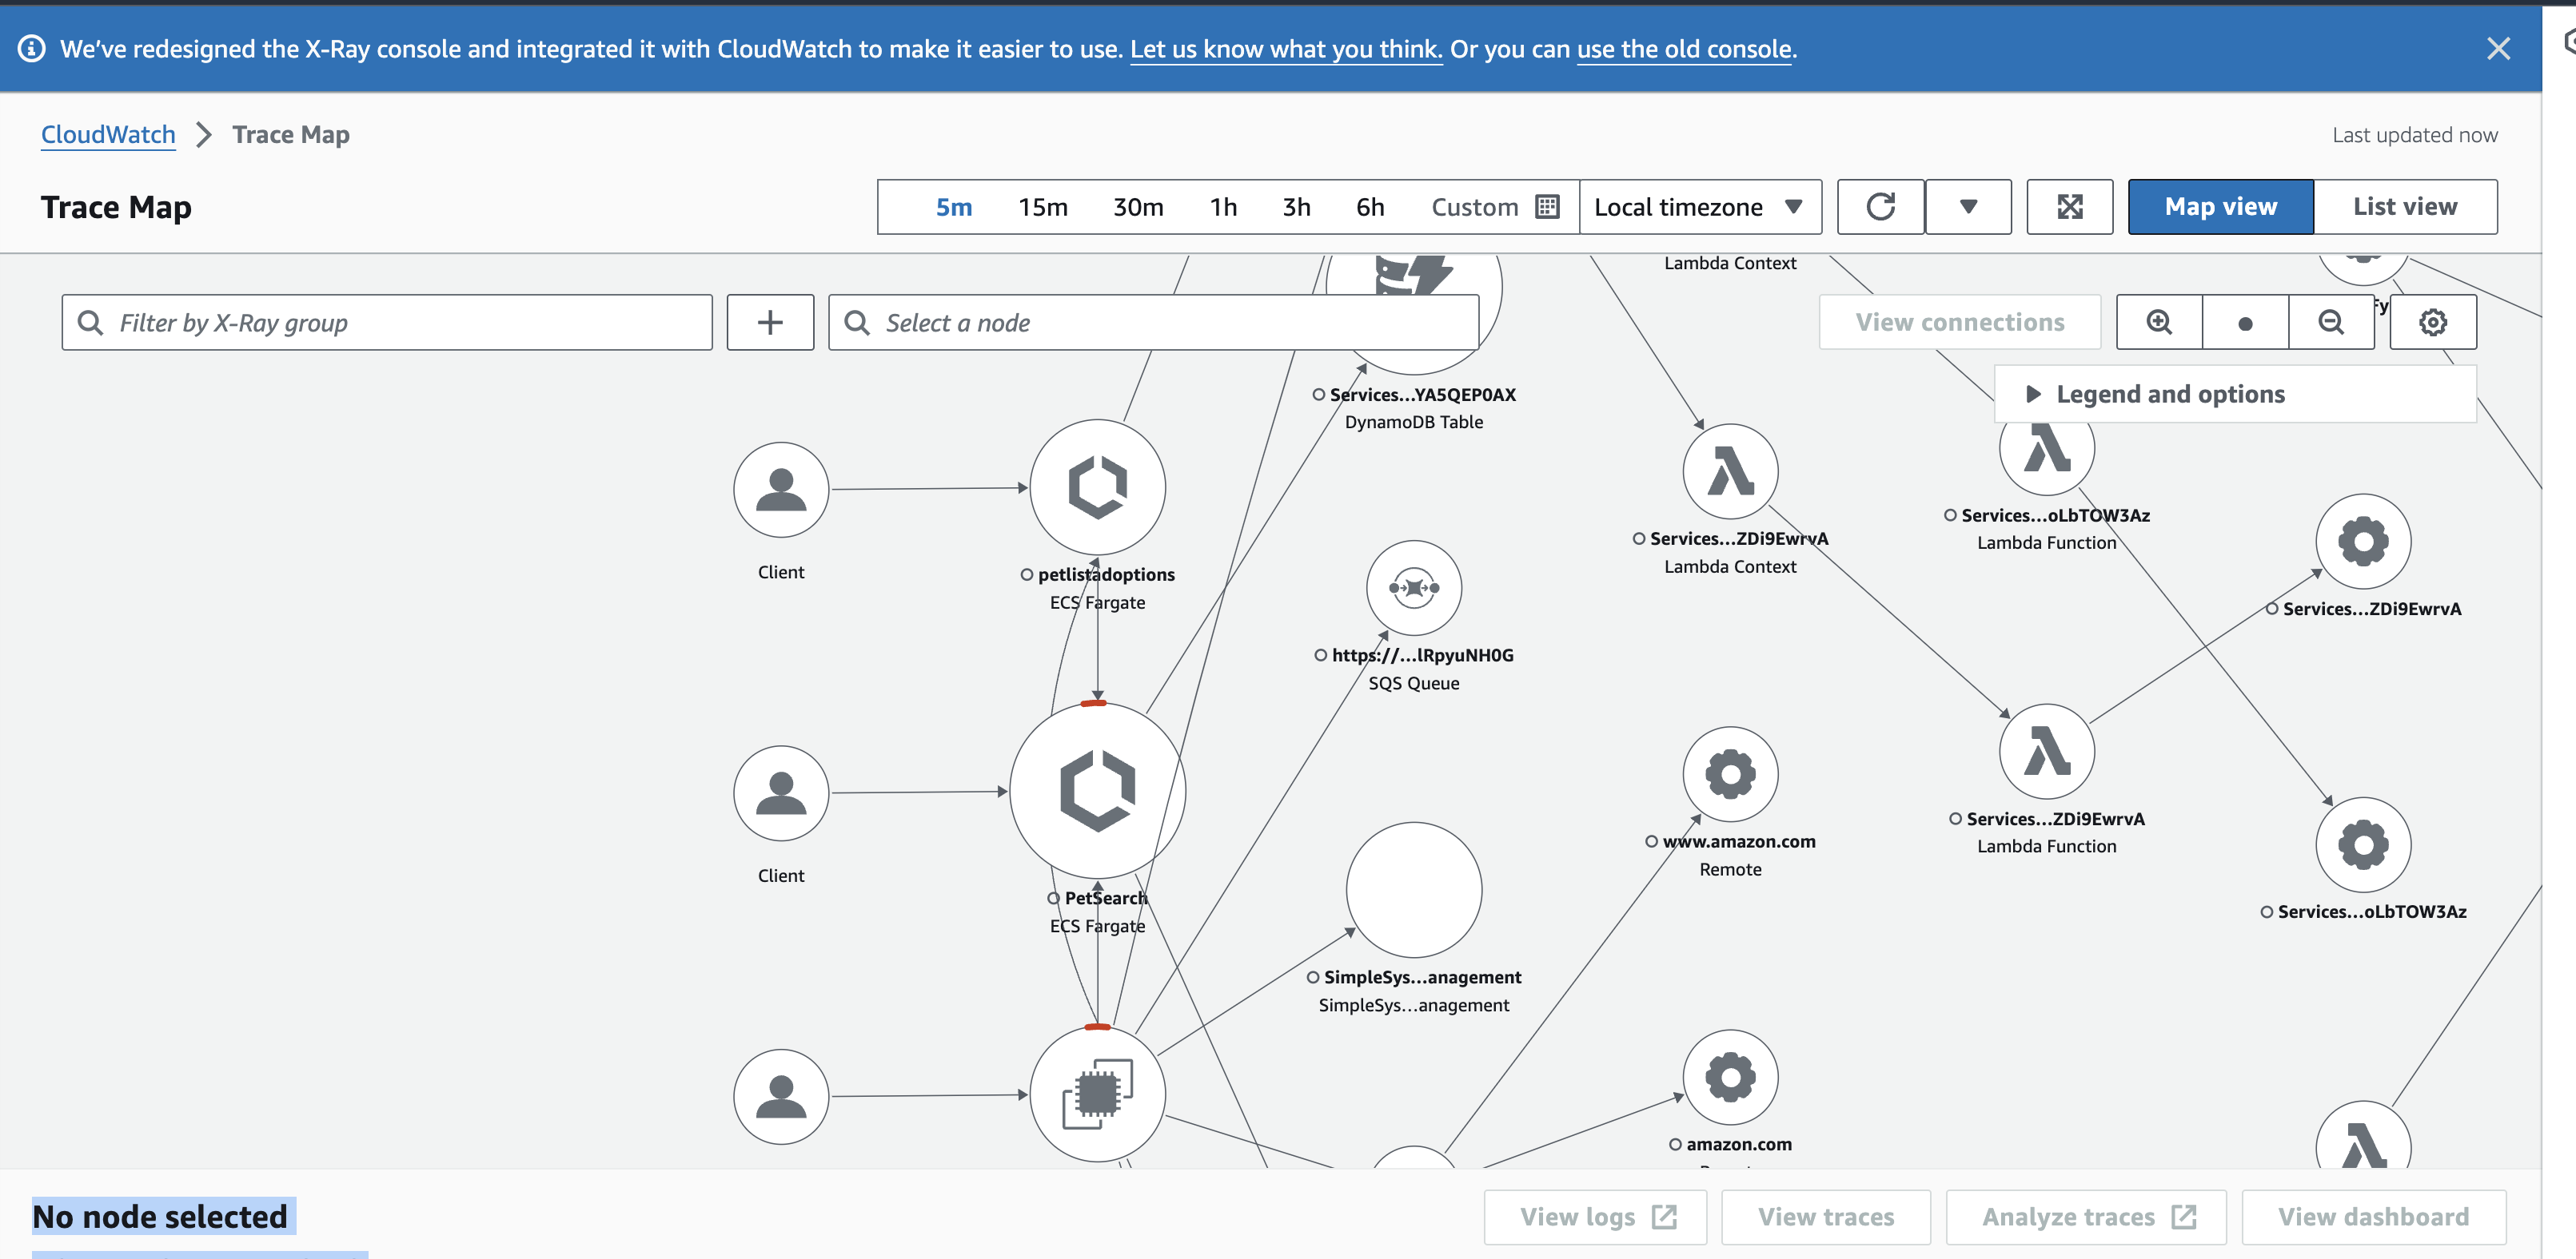Open refresh interval dropdown arrow
Image resolution: width=2576 pixels, height=1259 pixels.
1967,207
